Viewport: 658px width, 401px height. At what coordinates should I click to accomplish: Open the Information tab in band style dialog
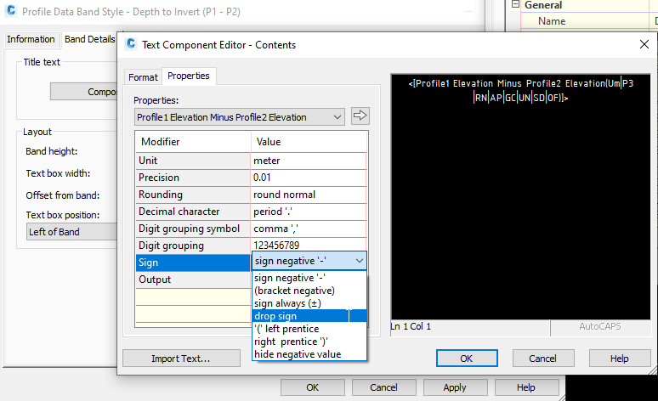click(x=31, y=39)
